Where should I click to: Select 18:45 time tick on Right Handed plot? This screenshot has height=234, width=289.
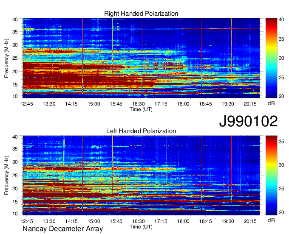pyautogui.click(x=205, y=104)
